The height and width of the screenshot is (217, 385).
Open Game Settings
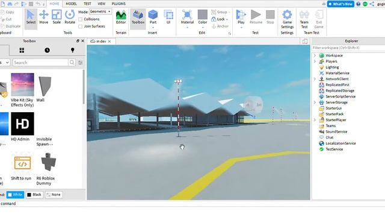(287, 19)
